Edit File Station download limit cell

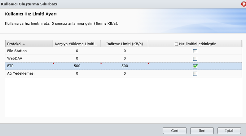pyautogui.click(x=125, y=51)
